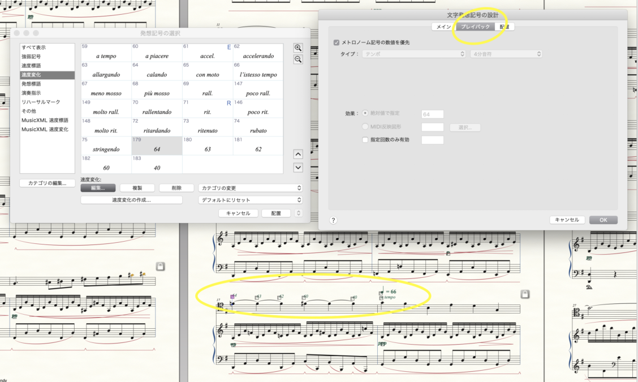The width and height of the screenshot is (638, 382).
Task: Click the absolute value field showing 64
Action: (x=433, y=114)
